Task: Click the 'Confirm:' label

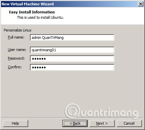Action: tap(14, 67)
